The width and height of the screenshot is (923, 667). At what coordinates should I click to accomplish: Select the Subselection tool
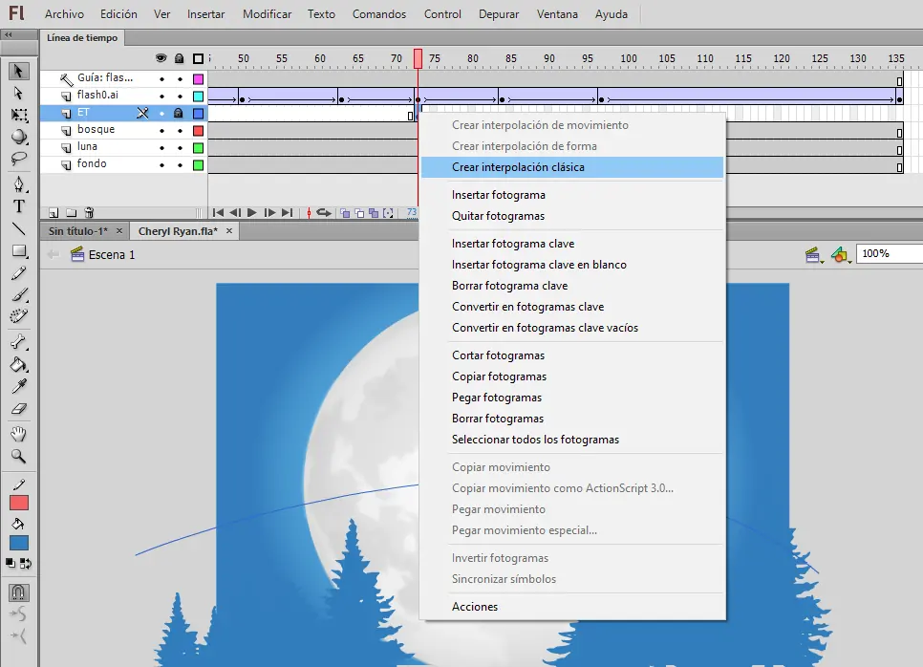click(x=18, y=93)
